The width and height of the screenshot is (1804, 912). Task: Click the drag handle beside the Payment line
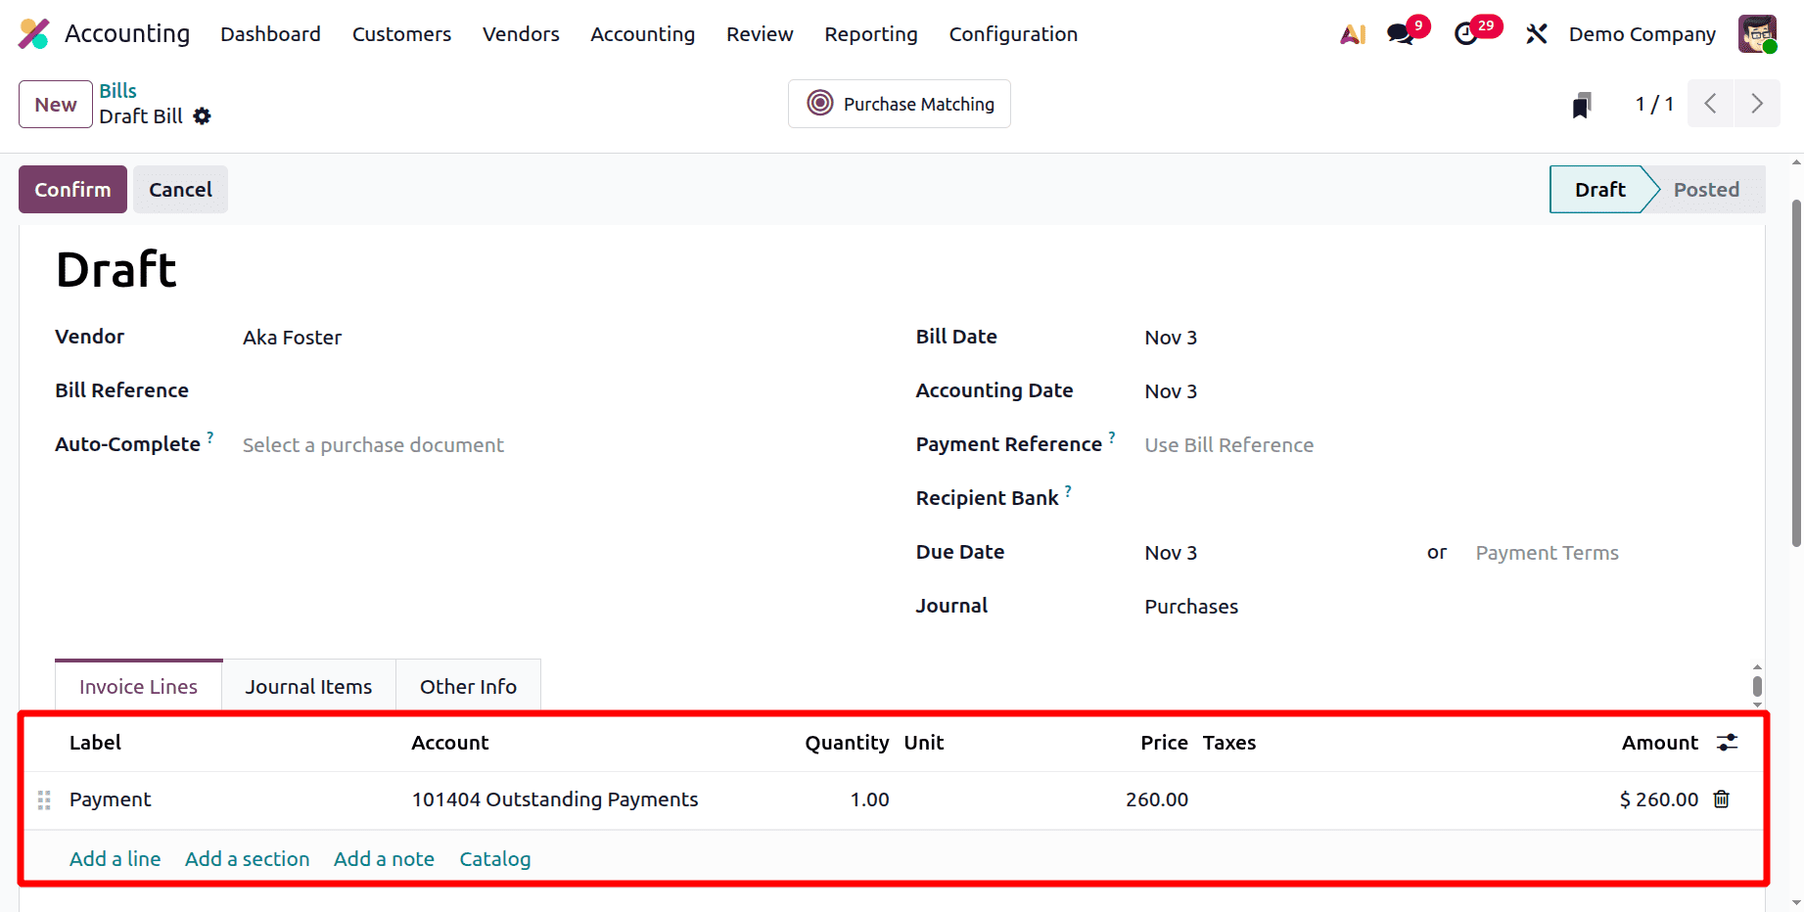point(42,799)
